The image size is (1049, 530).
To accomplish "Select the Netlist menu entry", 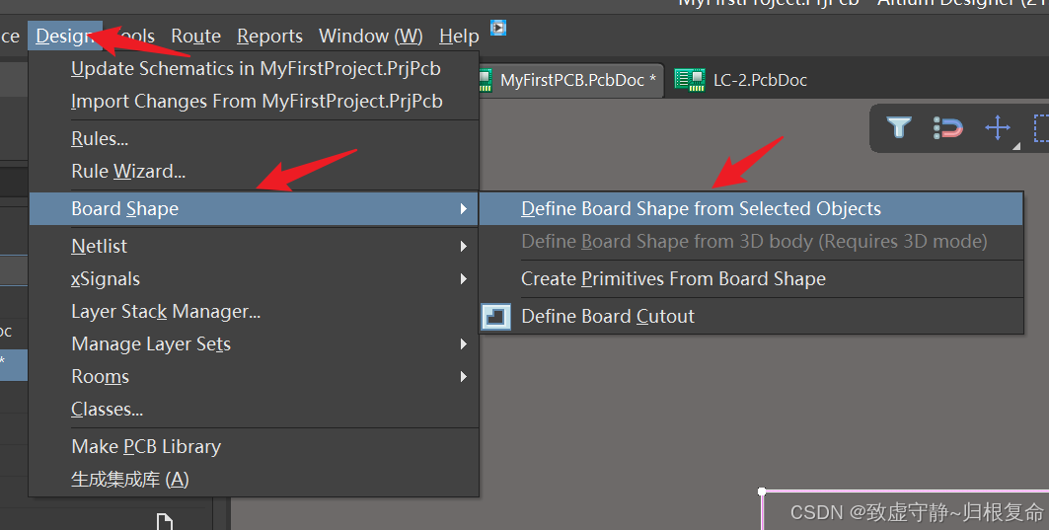I will click(x=255, y=247).
